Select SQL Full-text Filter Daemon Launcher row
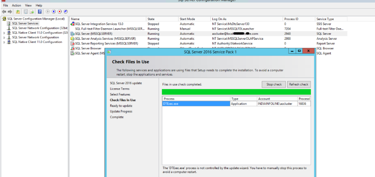The width and height of the screenshot is (375, 177). [x=208, y=29]
